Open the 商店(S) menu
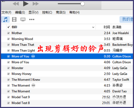This screenshot has height=108, width=134. point(61,12)
